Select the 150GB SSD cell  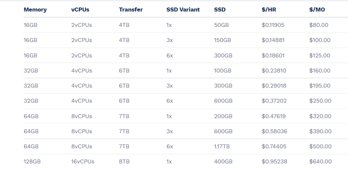pos(222,40)
